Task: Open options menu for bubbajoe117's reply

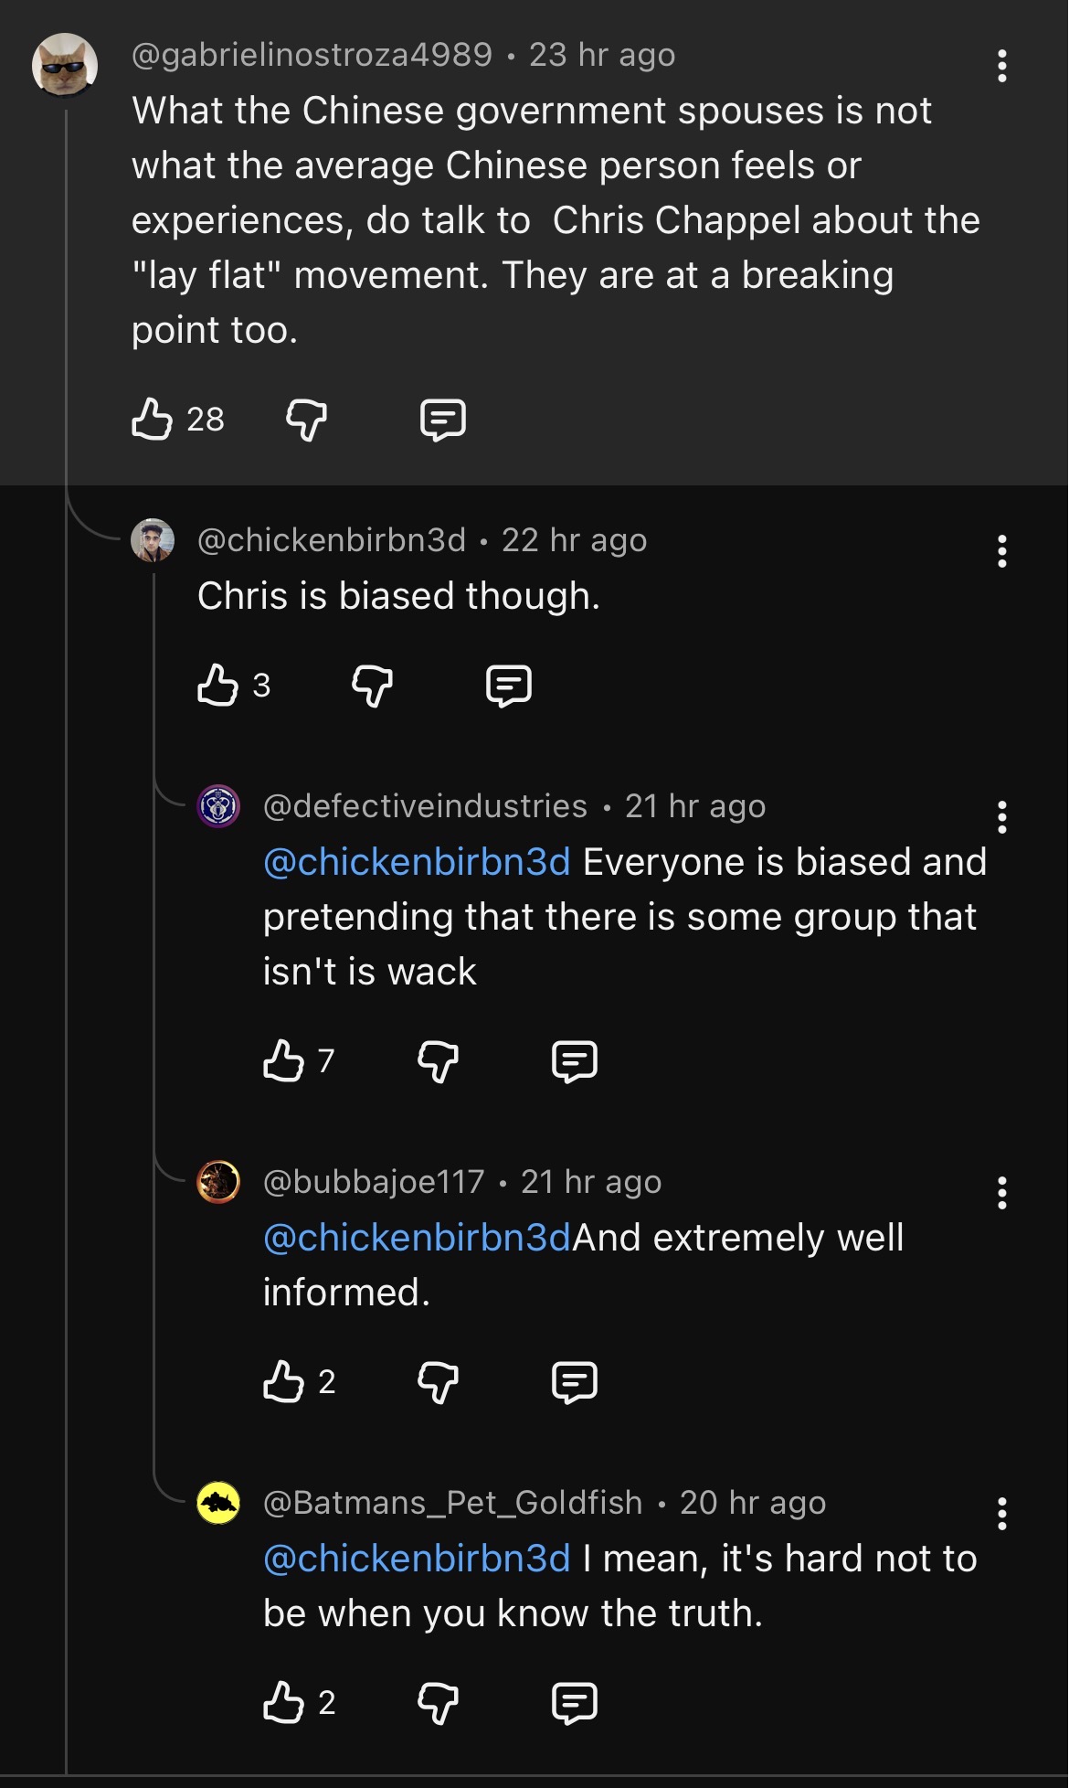Action: [1002, 1193]
